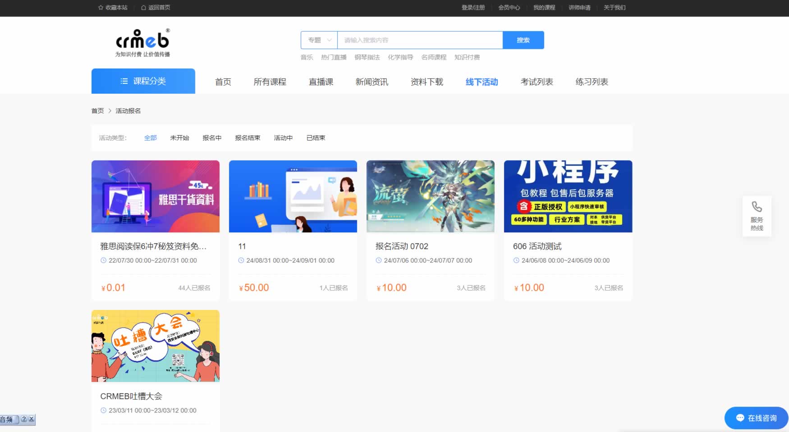Close the 音频 widget with X
This screenshot has height=432, width=789.
(31, 419)
